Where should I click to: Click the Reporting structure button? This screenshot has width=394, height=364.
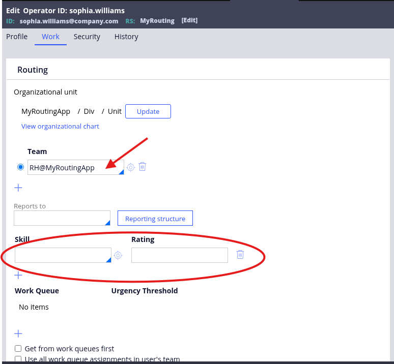point(155,219)
